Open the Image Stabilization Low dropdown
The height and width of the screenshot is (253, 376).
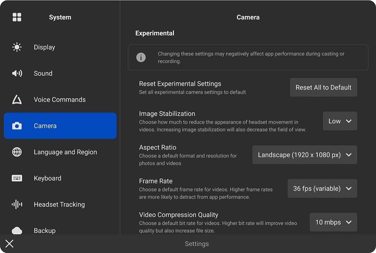tap(340, 121)
